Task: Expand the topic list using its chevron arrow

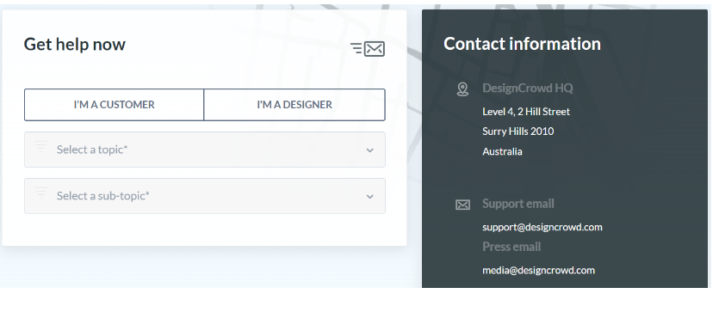Action: (x=370, y=150)
